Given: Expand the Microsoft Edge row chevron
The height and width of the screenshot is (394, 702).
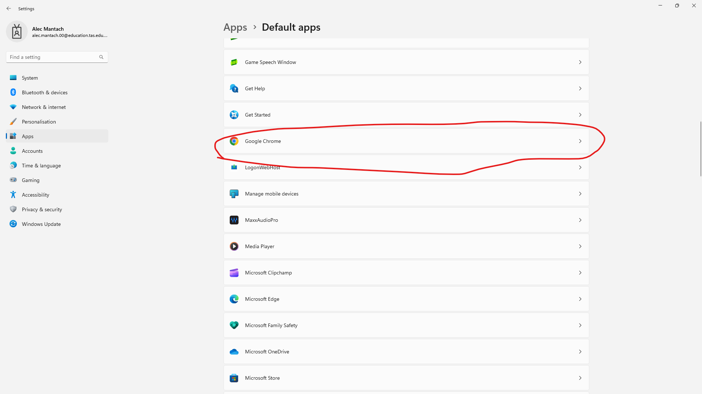Looking at the screenshot, I should (580, 299).
